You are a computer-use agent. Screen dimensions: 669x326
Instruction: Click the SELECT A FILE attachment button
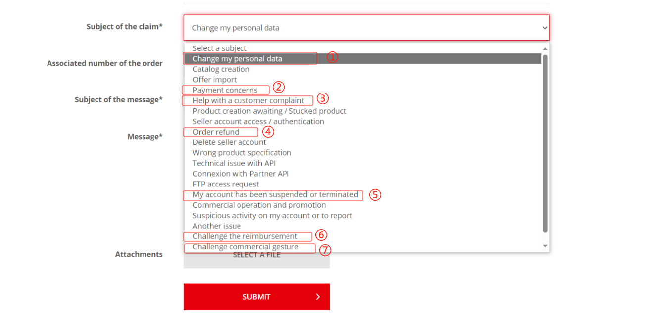[256, 256]
